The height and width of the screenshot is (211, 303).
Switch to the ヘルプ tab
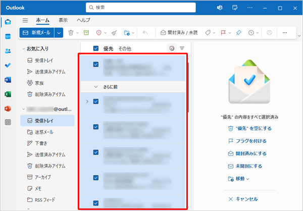[x=83, y=20]
